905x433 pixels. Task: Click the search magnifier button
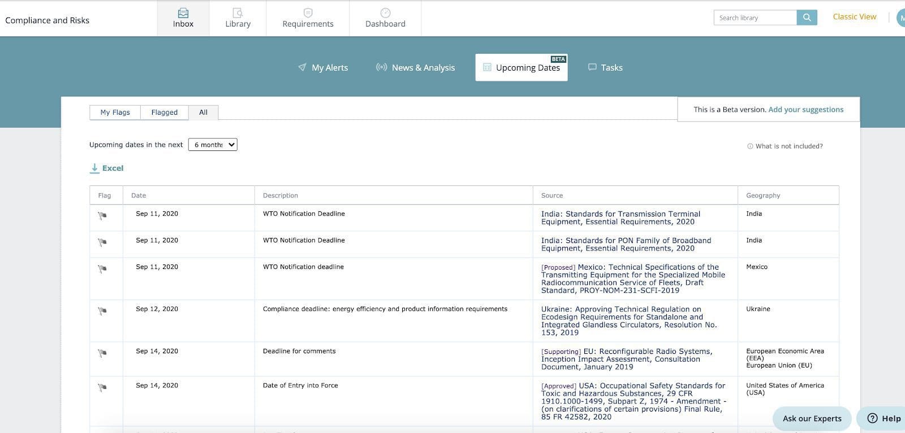tap(807, 18)
